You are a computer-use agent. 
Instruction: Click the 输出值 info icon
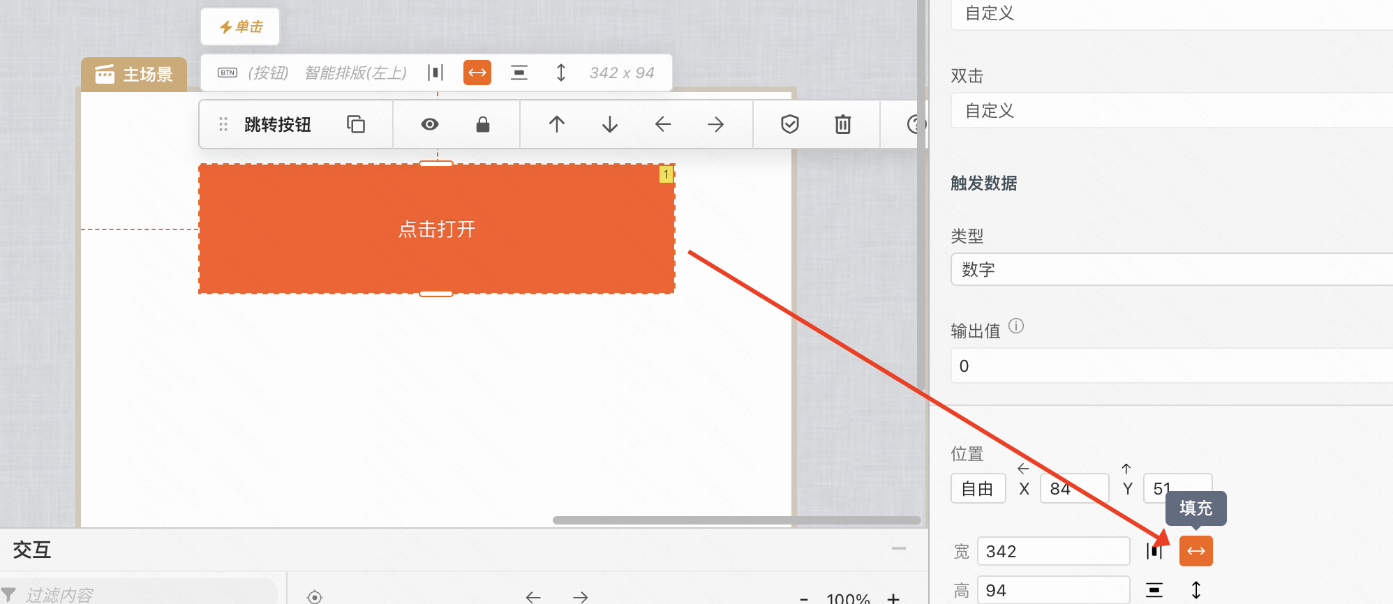click(1016, 326)
